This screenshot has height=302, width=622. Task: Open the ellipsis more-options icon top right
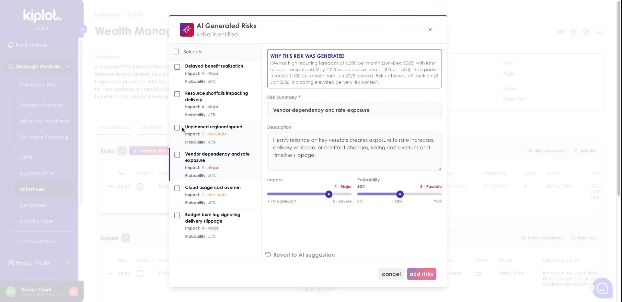point(600,32)
